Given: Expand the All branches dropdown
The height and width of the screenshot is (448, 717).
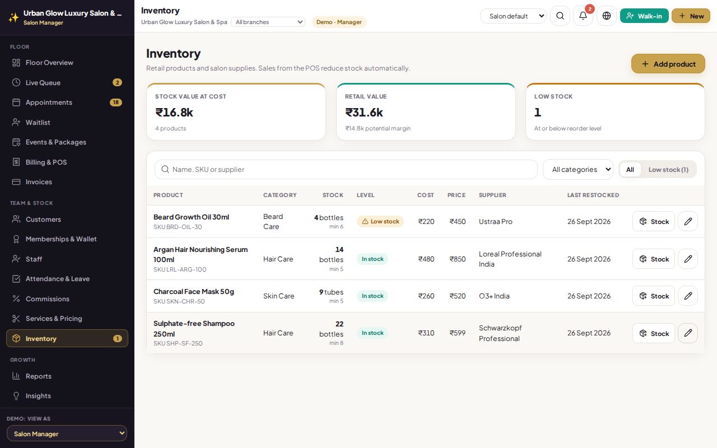Looking at the screenshot, I should [268, 22].
